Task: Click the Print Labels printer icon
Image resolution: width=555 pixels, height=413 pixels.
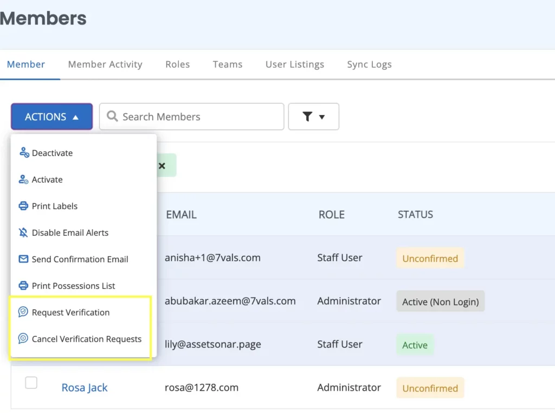Action: (23, 206)
